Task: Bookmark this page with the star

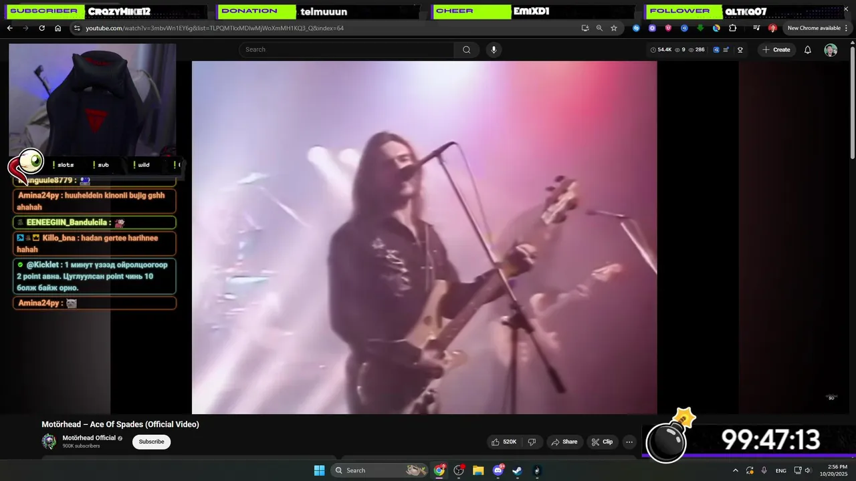Action: pyautogui.click(x=614, y=28)
